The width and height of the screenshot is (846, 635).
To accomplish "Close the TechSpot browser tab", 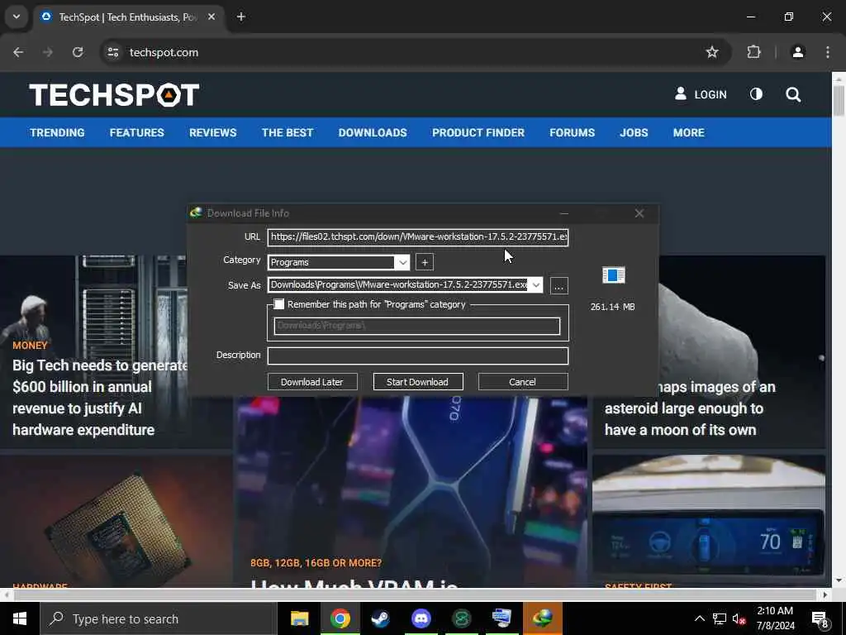I will (x=211, y=17).
